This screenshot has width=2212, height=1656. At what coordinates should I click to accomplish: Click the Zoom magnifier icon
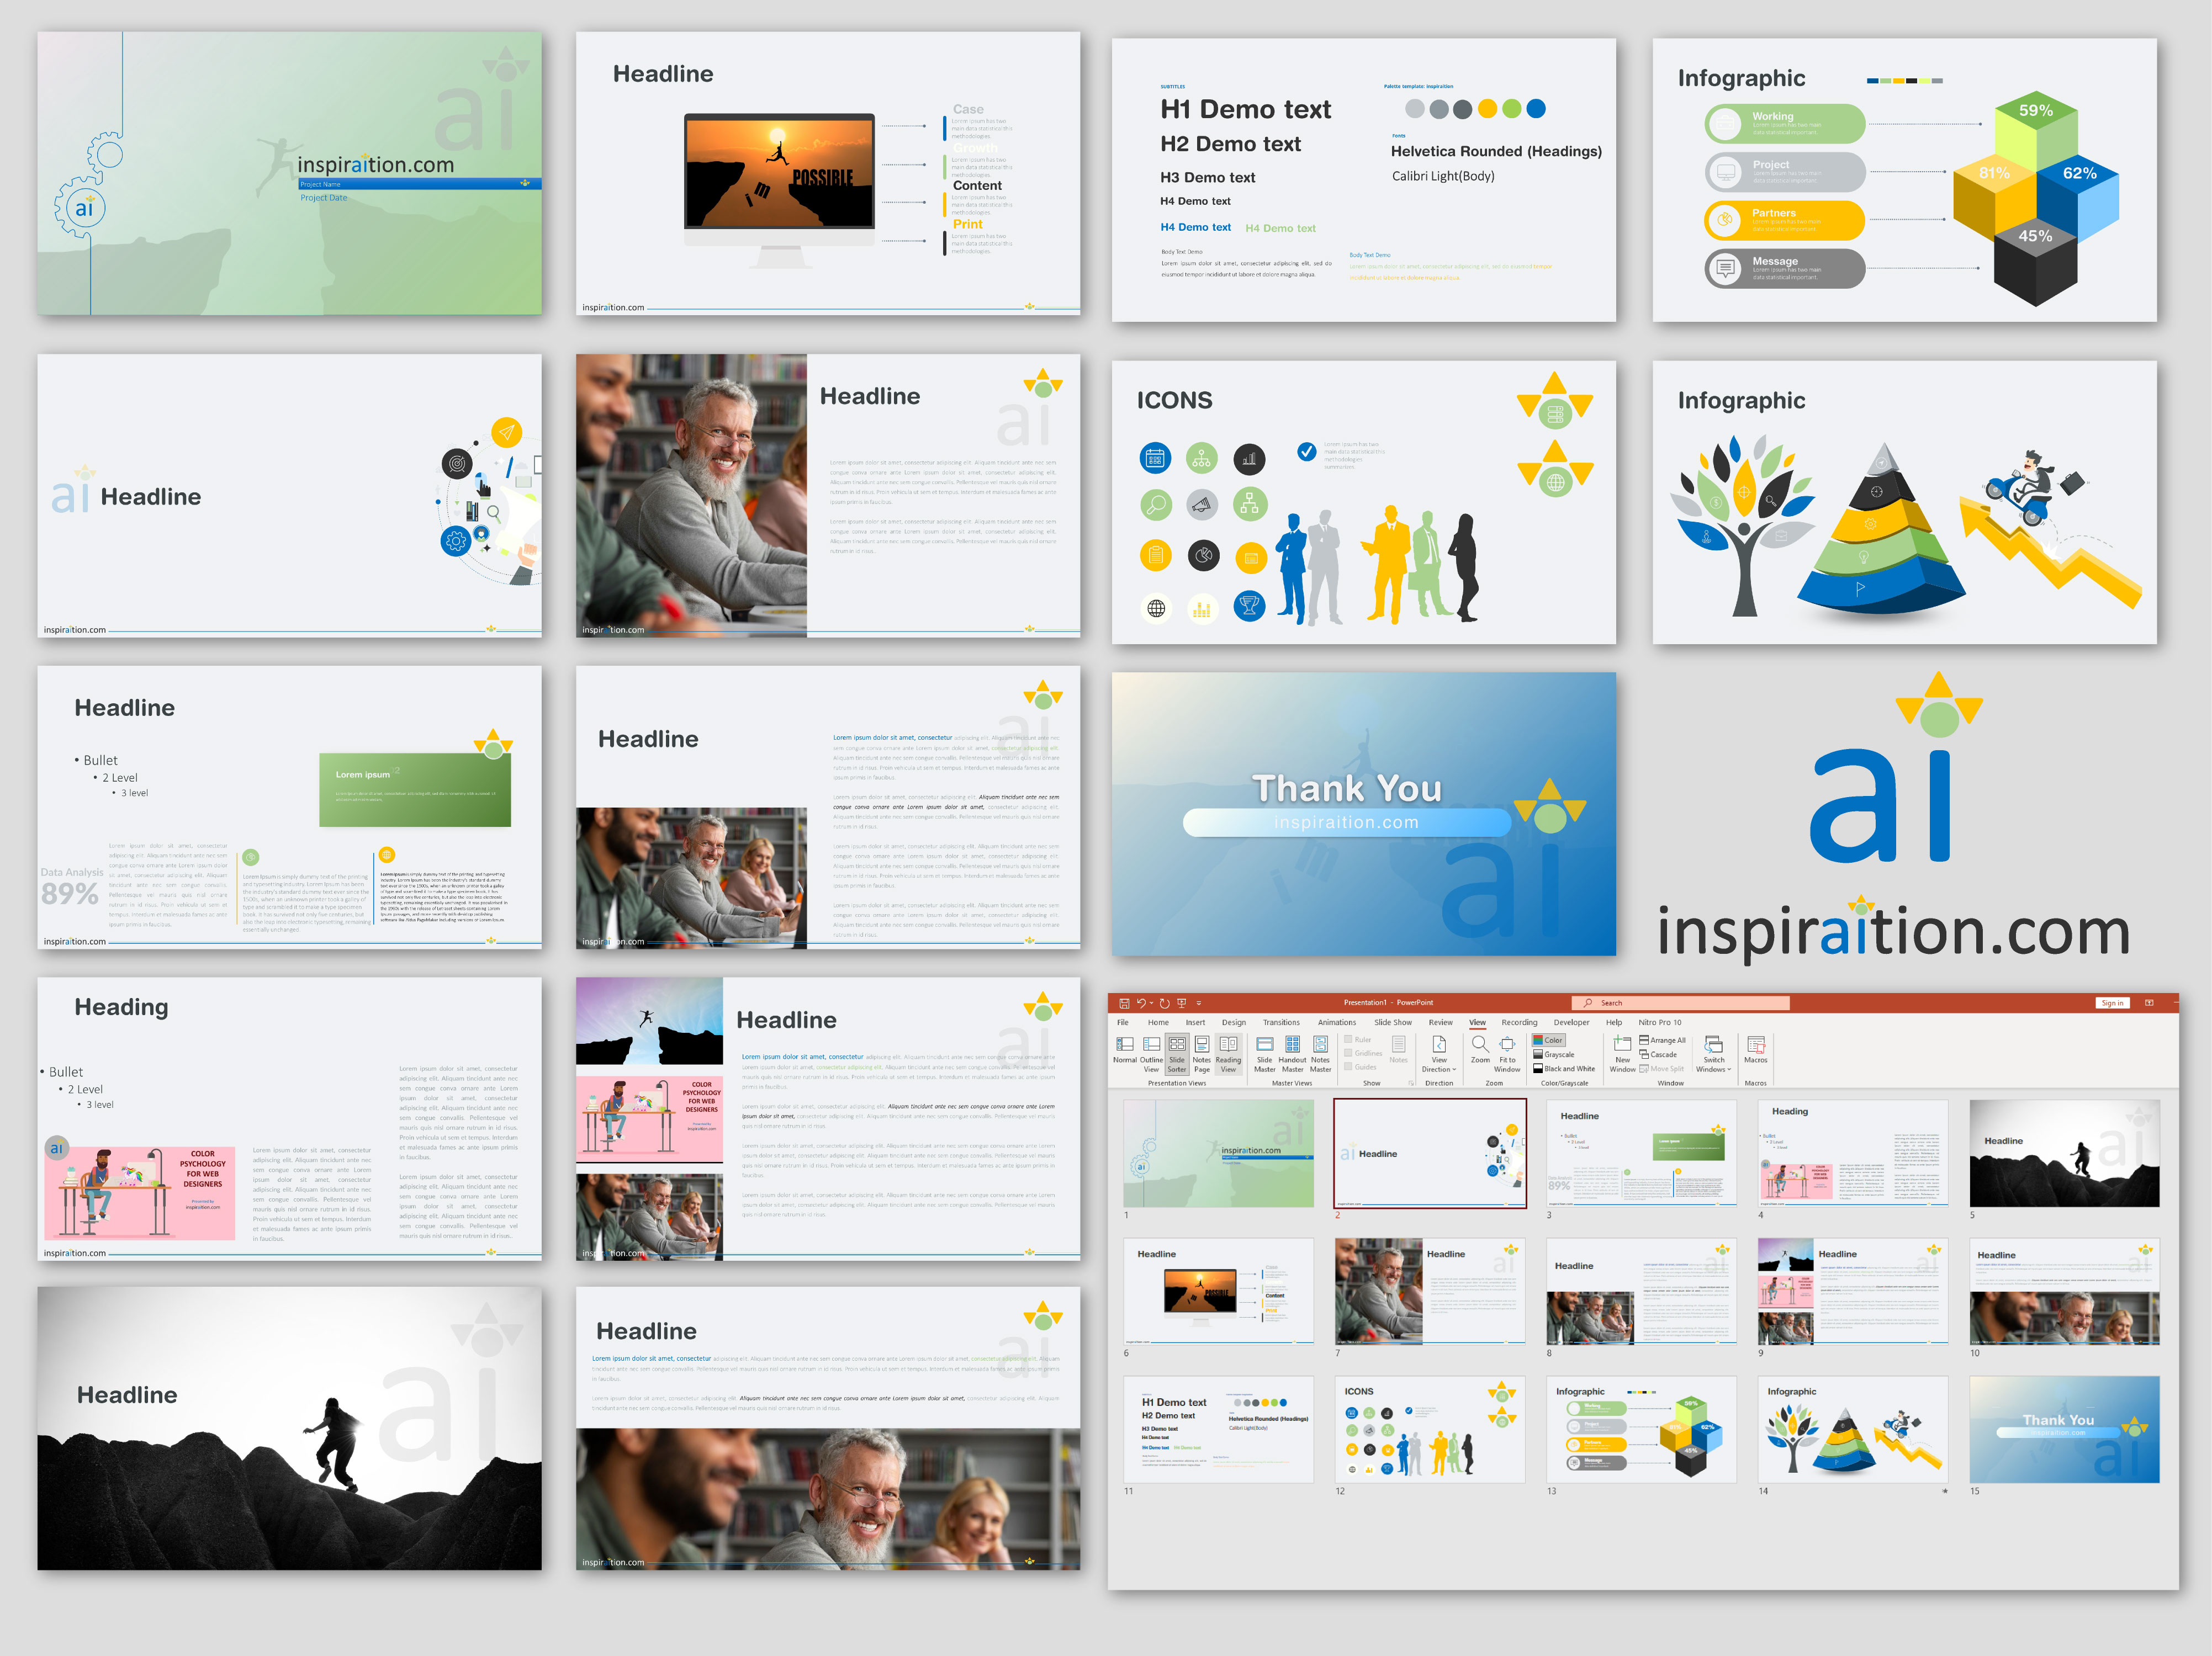tap(1479, 1044)
